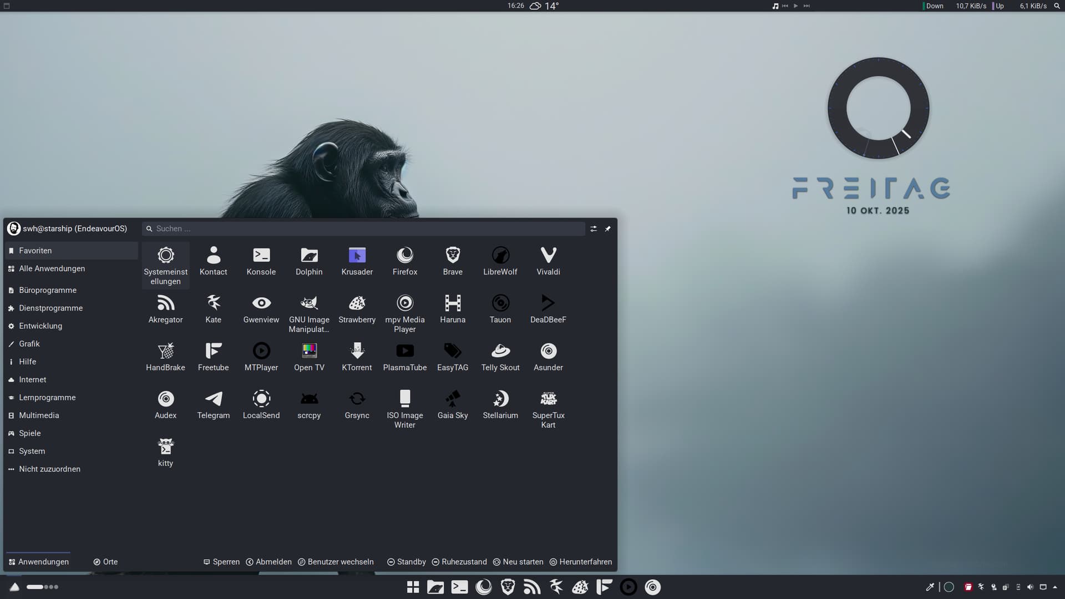The width and height of the screenshot is (1065, 599).
Task: Switch to the Orte tab
Action: 105,562
